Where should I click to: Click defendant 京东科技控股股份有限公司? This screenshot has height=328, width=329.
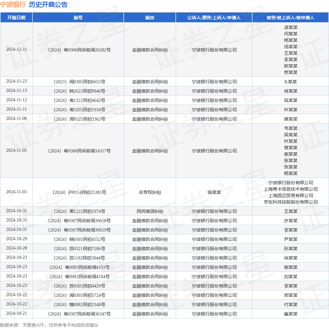pyautogui.click(x=290, y=202)
